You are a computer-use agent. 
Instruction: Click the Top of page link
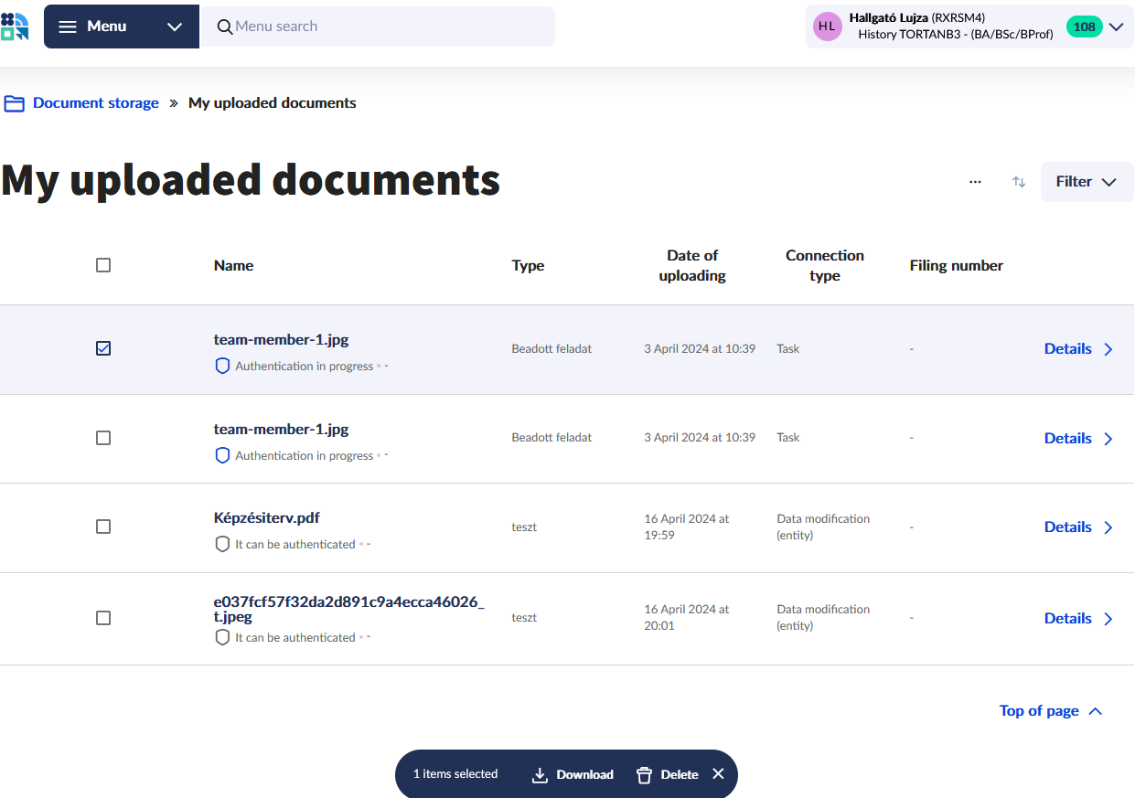[x=1050, y=711]
